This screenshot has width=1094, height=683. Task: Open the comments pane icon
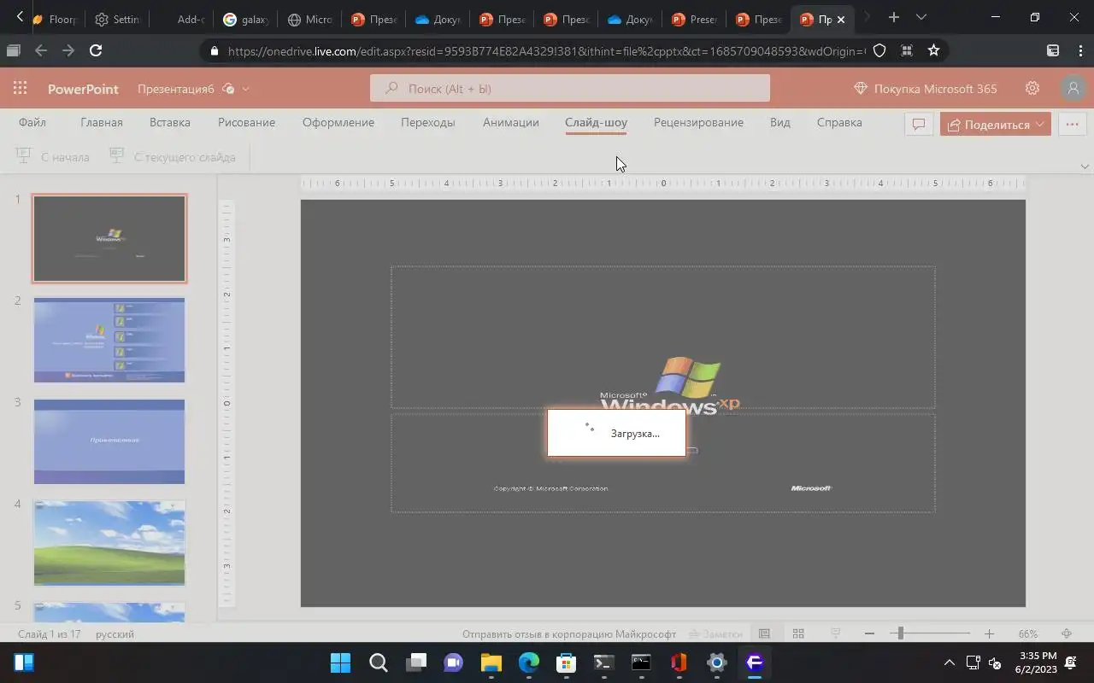(919, 124)
